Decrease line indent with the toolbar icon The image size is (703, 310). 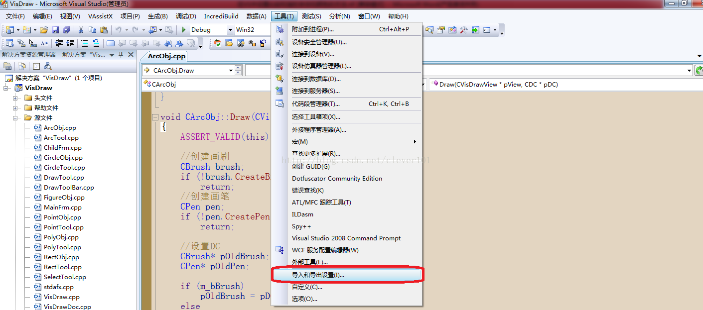click(59, 43)
